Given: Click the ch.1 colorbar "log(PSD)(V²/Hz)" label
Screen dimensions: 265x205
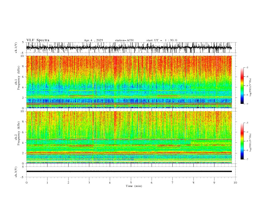Looking at the screenshot, I should tap(250, 87).
